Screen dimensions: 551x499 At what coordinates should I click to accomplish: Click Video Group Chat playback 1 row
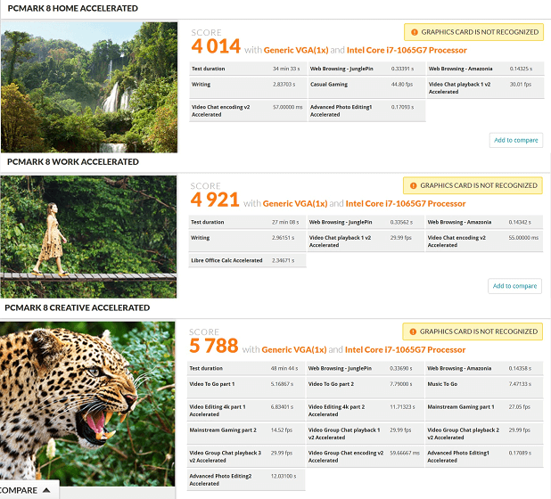pos(366,434)
